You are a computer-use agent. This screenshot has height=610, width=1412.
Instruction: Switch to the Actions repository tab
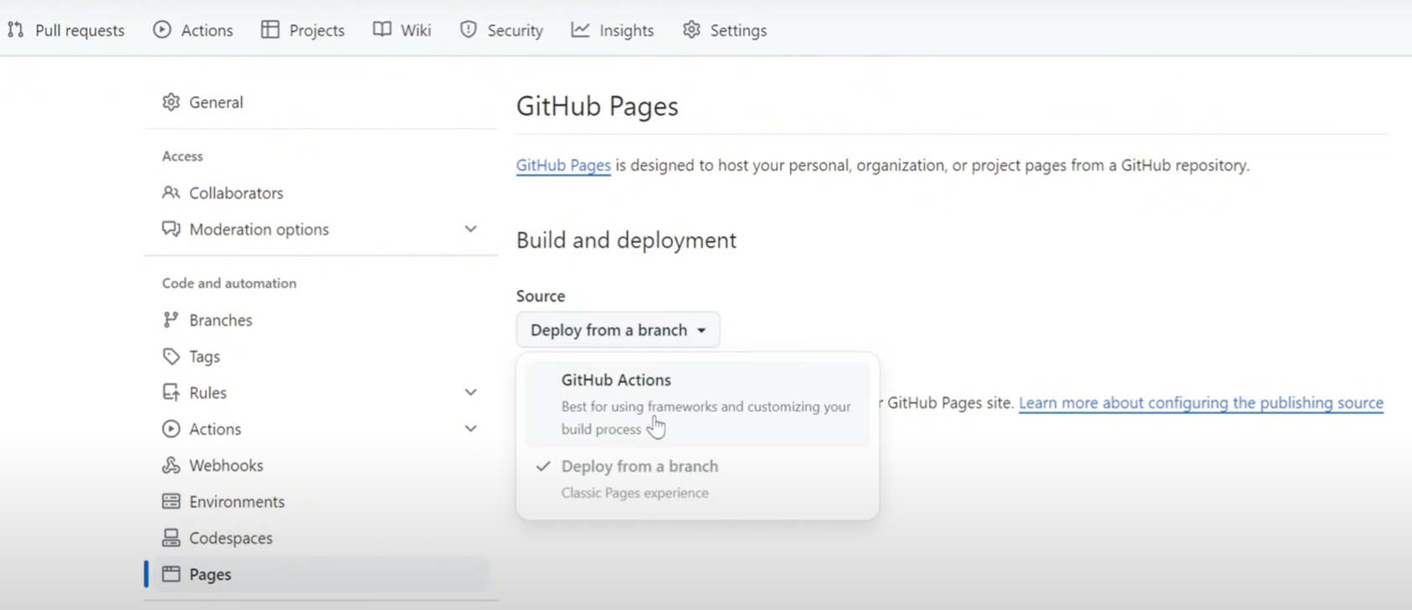[x=193, y=30]
